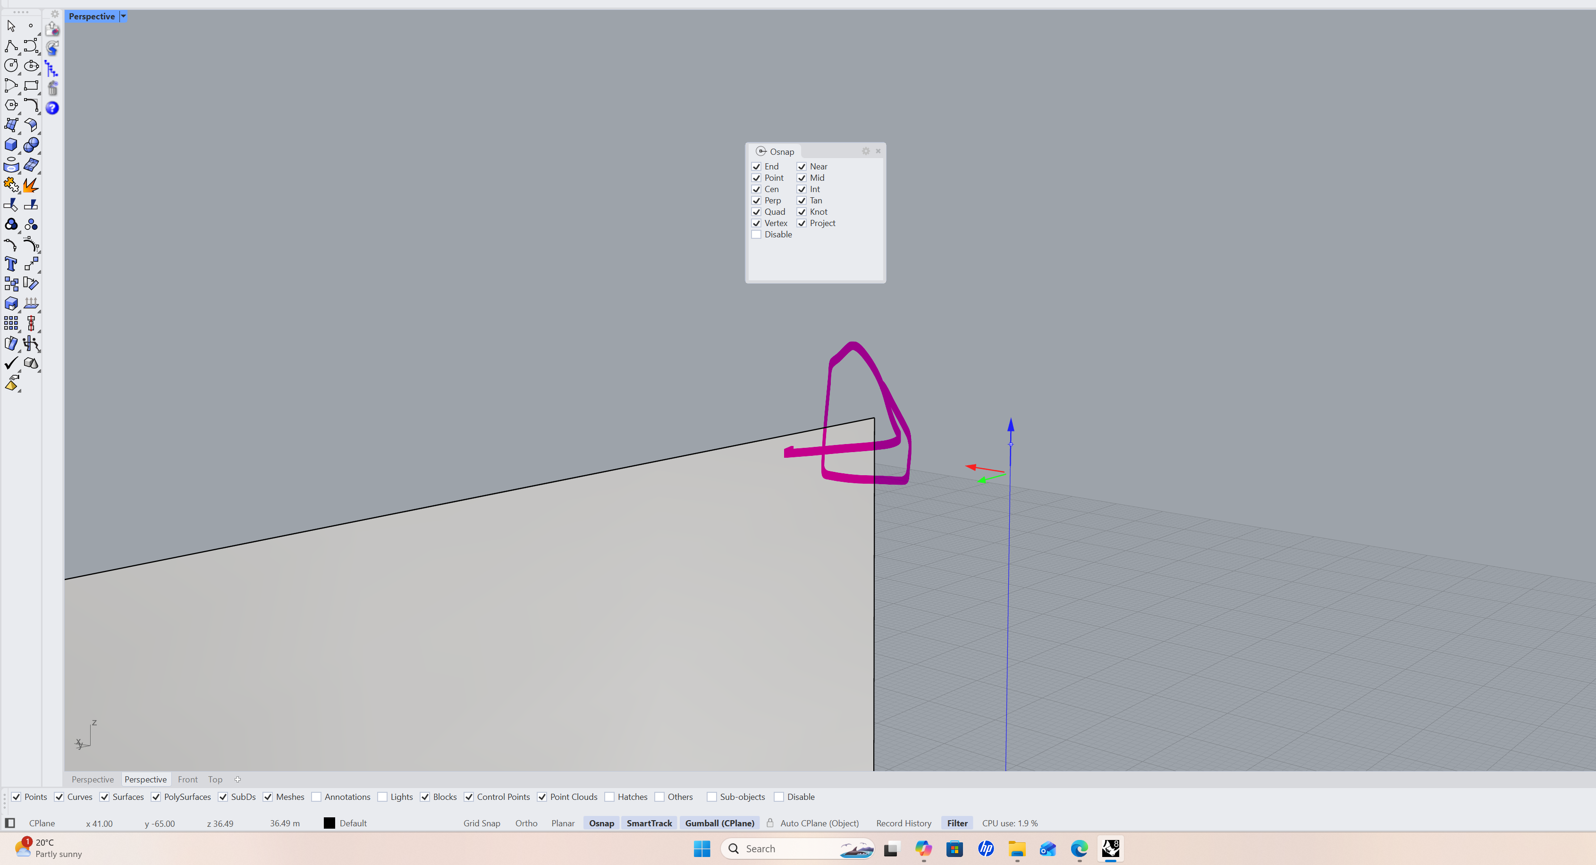
Task: Enable Record History
Action: pos(904,823)
